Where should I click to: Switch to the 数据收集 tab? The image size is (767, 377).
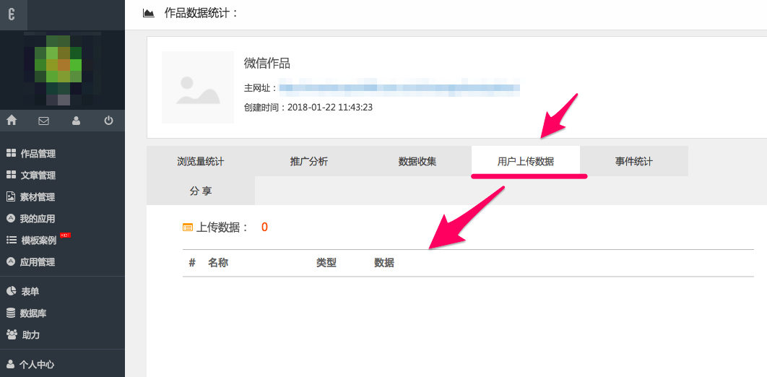(417, 162)
